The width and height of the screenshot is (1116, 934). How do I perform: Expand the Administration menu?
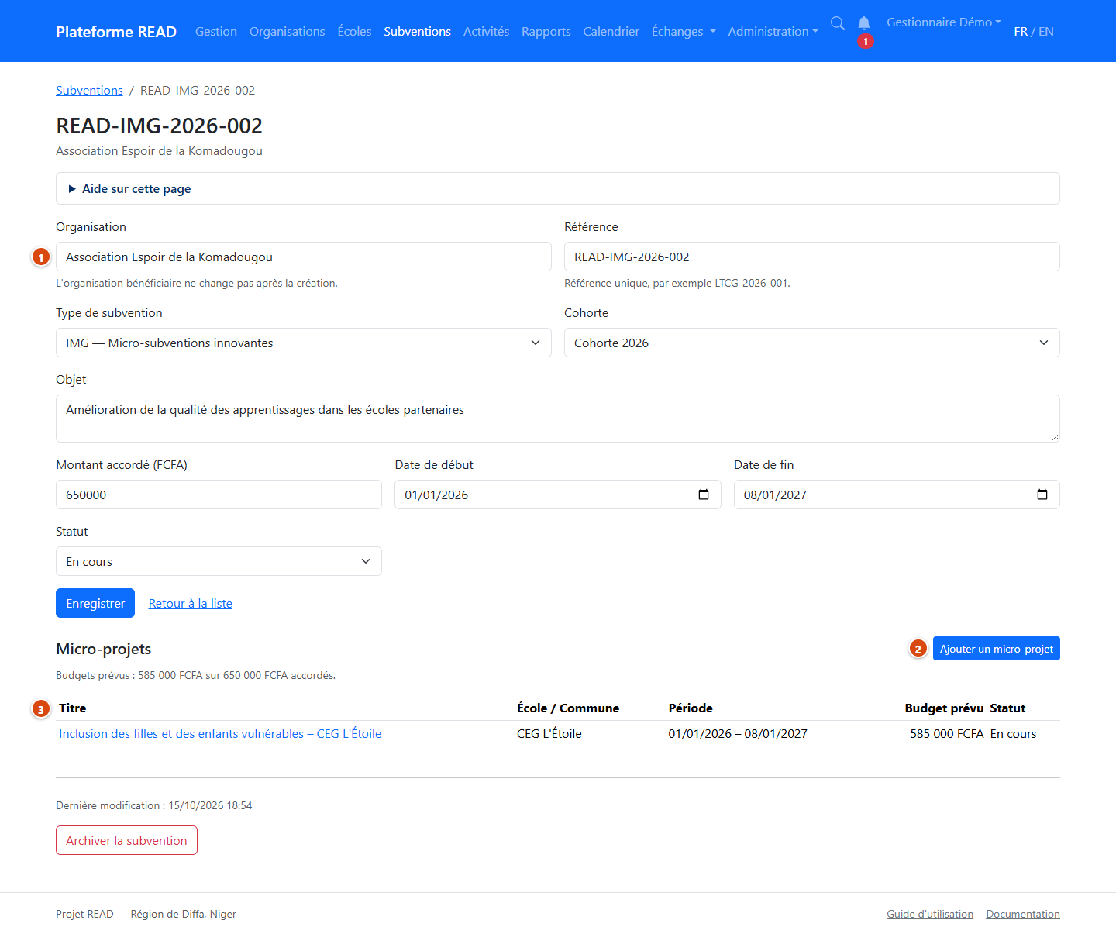point(773,31)
